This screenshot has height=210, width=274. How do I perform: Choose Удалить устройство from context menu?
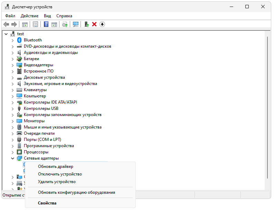coord(81,182)
